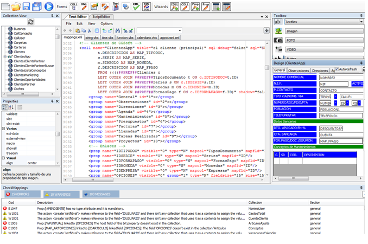The width and height of the screenshot is (368, 244).
Task: Click the blue ACTIVID button in Design
Action: [358, 84]
